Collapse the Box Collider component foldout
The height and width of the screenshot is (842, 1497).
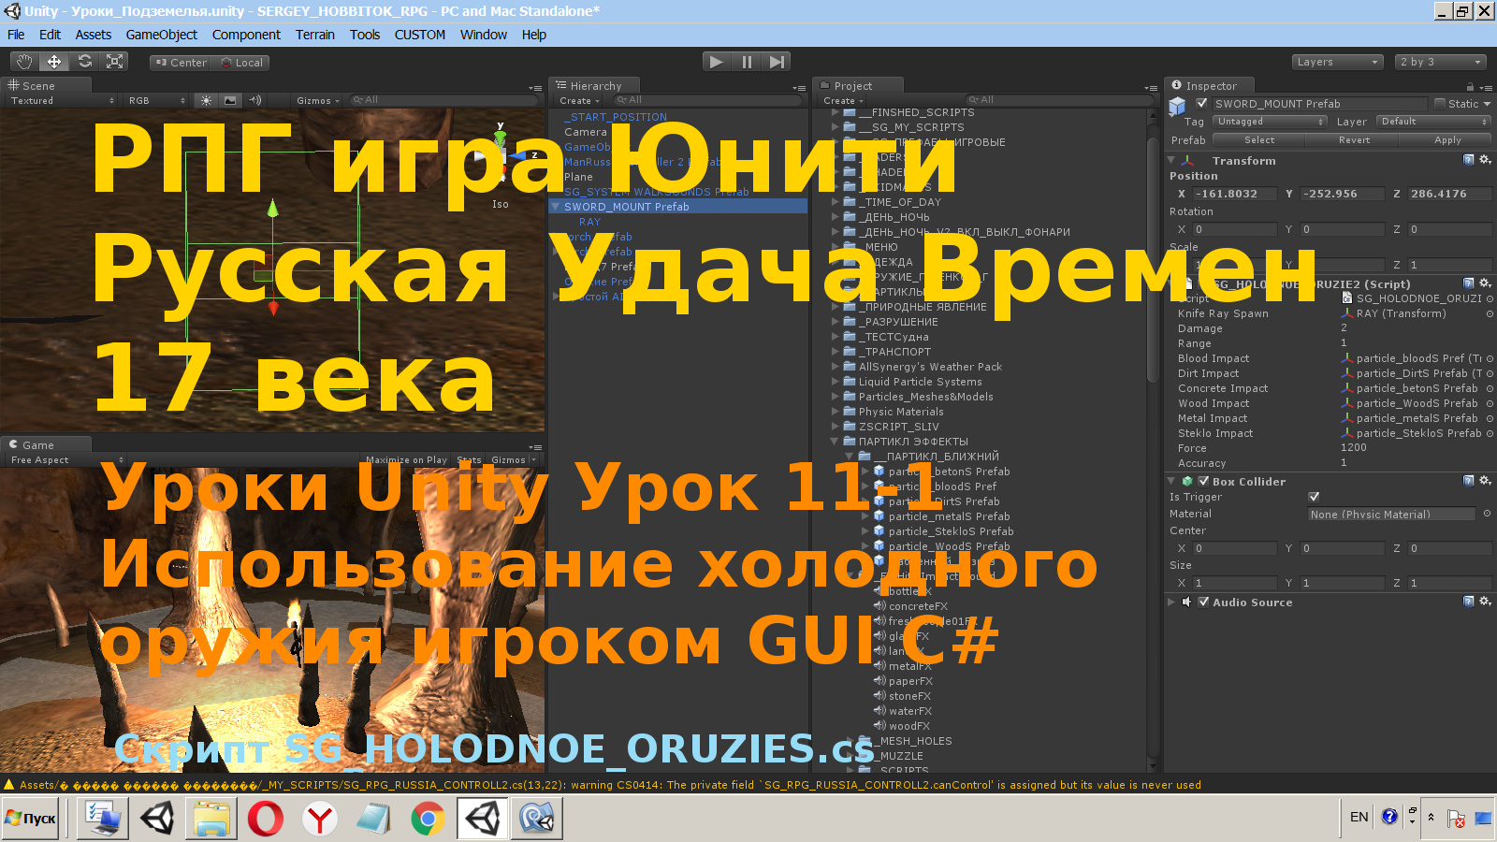(x=1171, y=481)
